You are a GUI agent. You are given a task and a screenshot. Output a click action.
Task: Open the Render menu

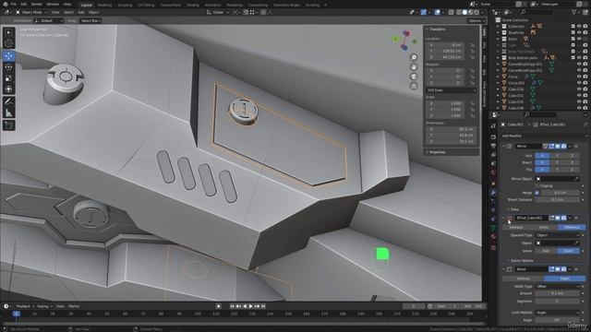[37, 4]
